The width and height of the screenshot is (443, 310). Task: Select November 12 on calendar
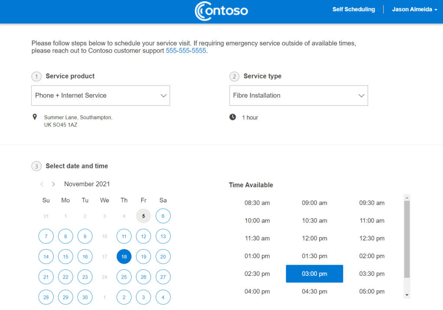click(143, 237)
